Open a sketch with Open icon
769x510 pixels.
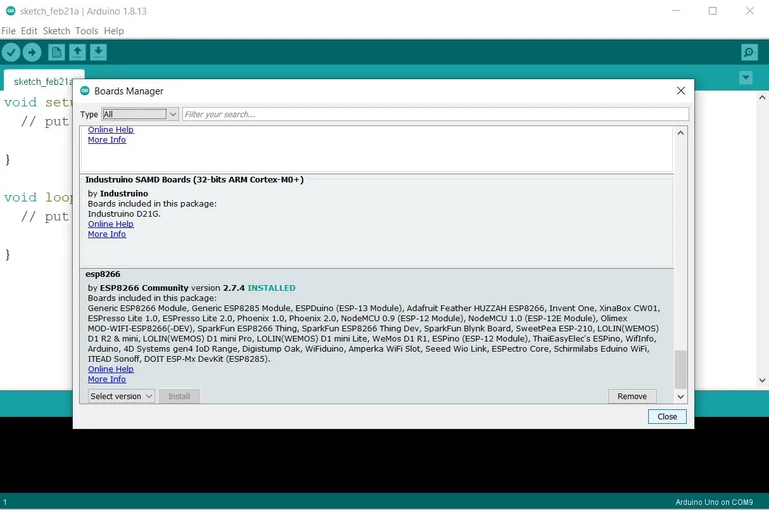pyautogui.click(x=77, y=52)
